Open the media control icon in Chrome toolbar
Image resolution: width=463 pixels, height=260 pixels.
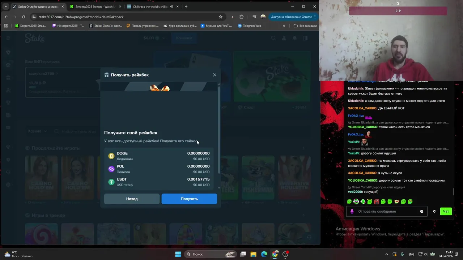255,17
